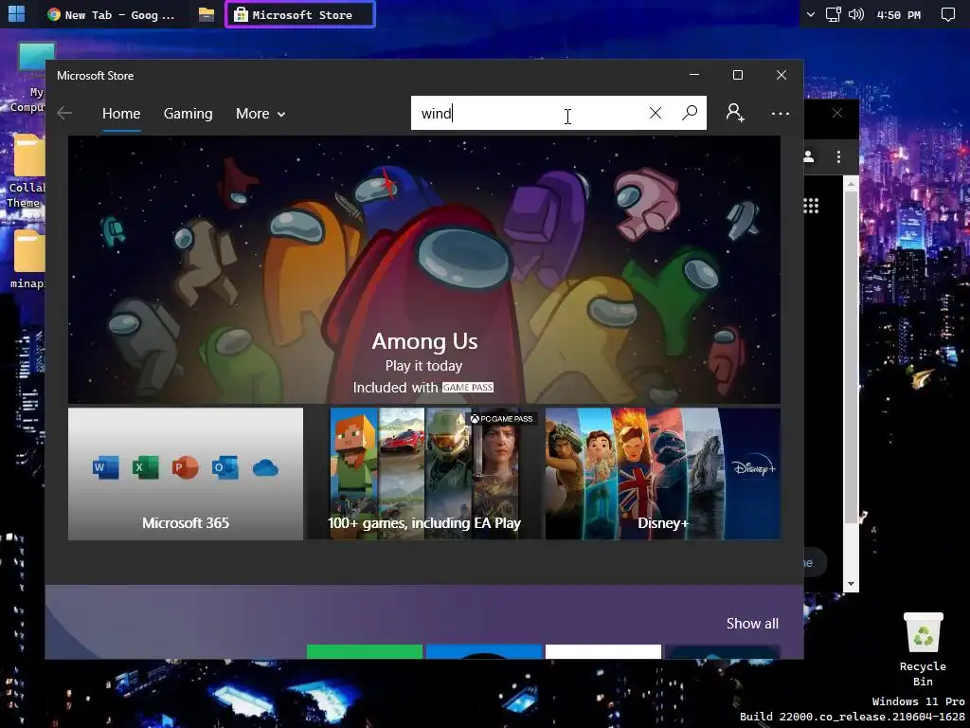Click the PC GAME PASS label on games tile
The image size is (970, 728).
coord(502,419)
